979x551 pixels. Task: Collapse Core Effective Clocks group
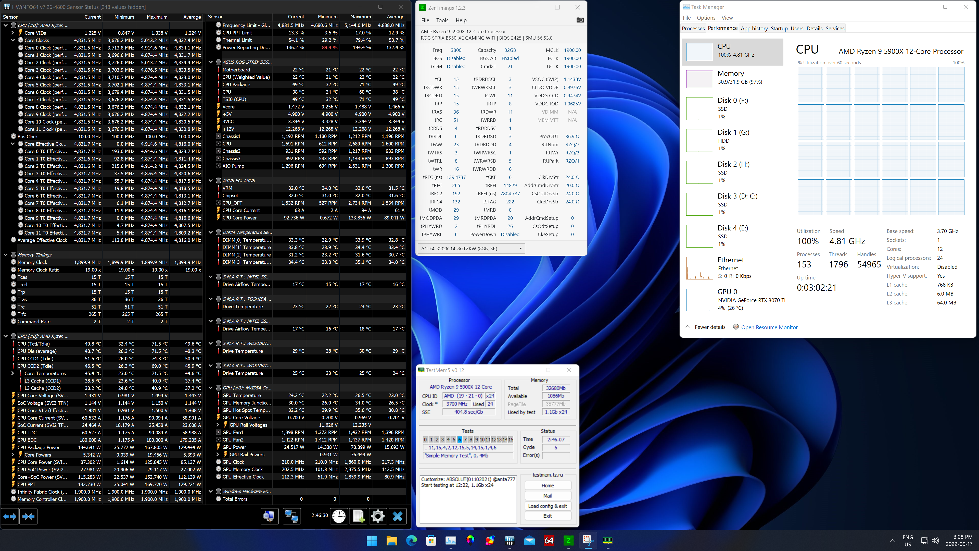tap(13, 144)
